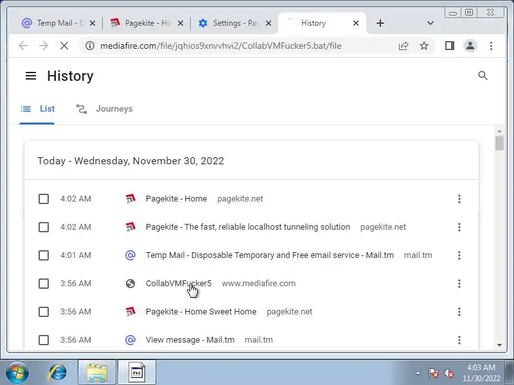This screenshot has width=514, height=385.
Task: Show hidden tray icons arrow
Action: pos(418,373)
